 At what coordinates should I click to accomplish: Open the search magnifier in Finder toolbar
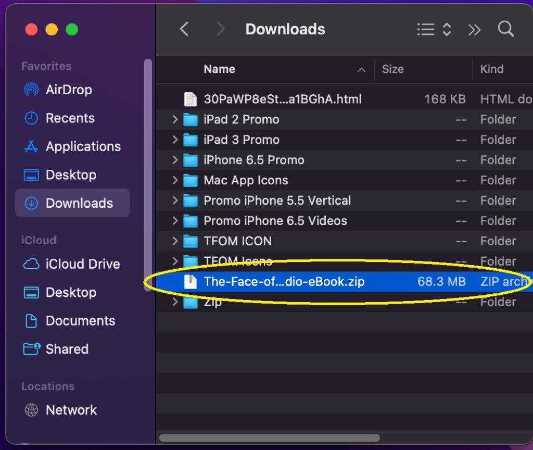pyautogui.click(x=506, y=29)
